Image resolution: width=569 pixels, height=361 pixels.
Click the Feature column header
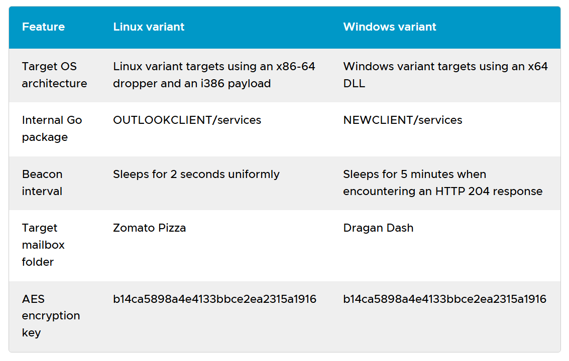(43, 27)
